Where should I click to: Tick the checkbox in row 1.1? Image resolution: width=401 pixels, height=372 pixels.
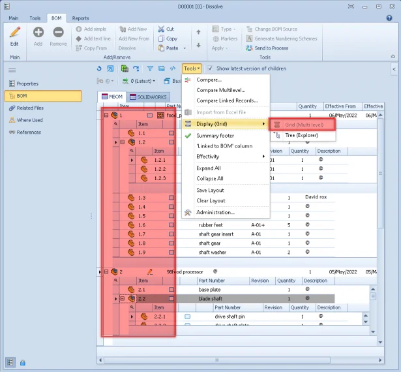171,133
